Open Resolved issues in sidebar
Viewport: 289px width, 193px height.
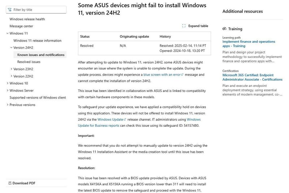[x=29, y=62]
